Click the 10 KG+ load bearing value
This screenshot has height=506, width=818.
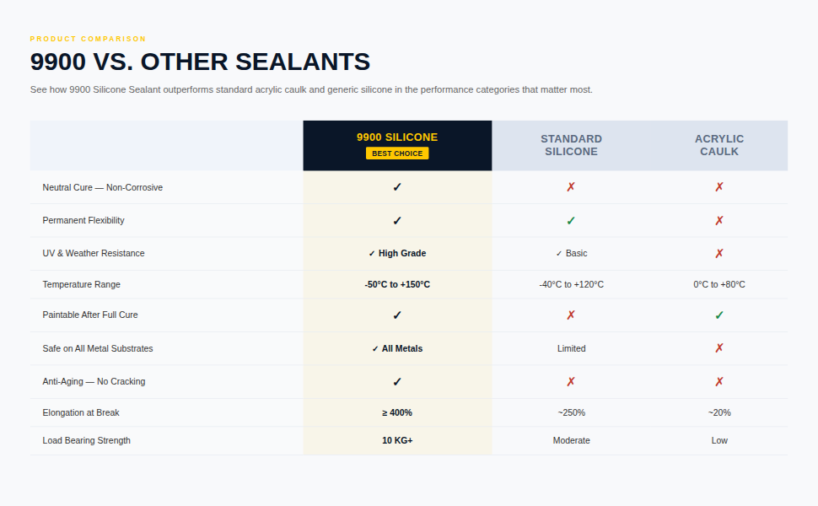point(397,440)
